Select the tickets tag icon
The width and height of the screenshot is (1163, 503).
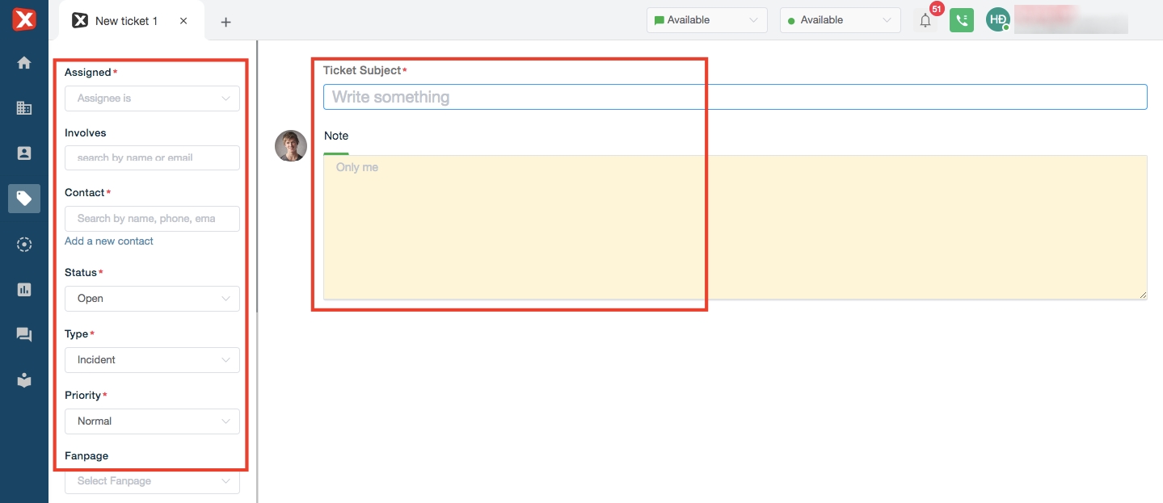(x=24, y=199)
